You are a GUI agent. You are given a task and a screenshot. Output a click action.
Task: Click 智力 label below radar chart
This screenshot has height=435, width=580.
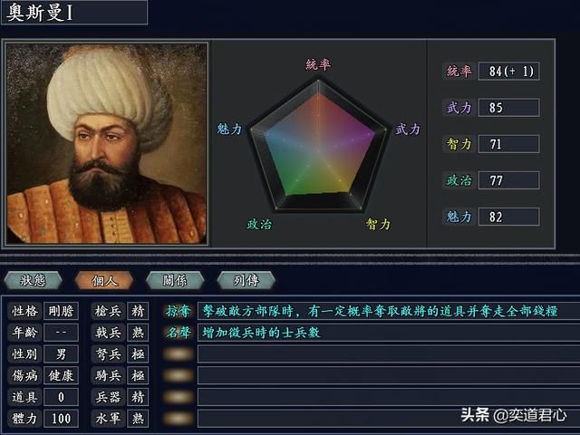pyautogui.click(x=378, y=224)
